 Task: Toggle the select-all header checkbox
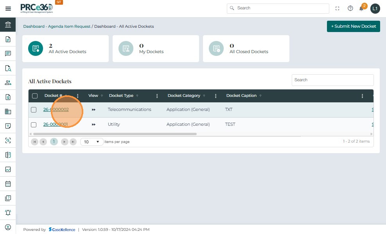[x=35, y=96]
